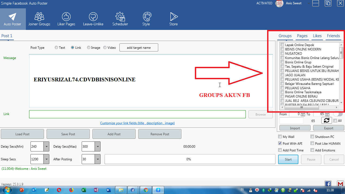Open the Leave-Unlike section

(93, 19)
